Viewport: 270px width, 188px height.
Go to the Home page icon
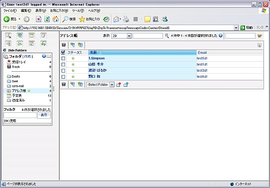55,19
